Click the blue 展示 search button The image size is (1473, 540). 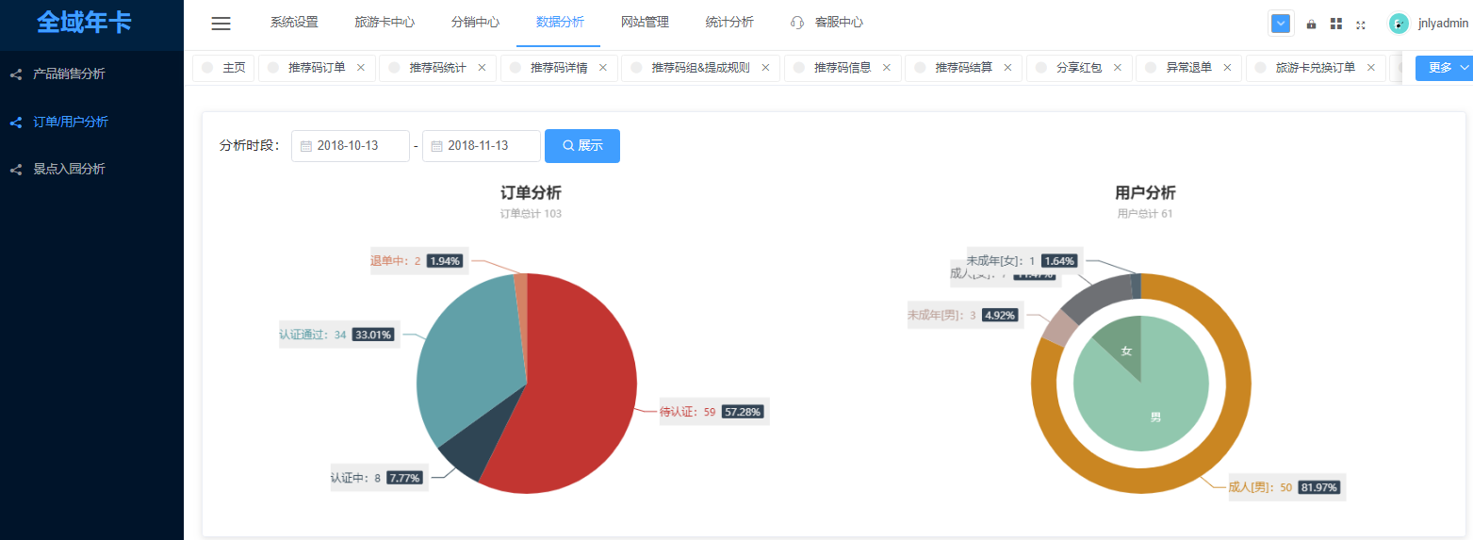pyautogui.click(x=582, y=146)
